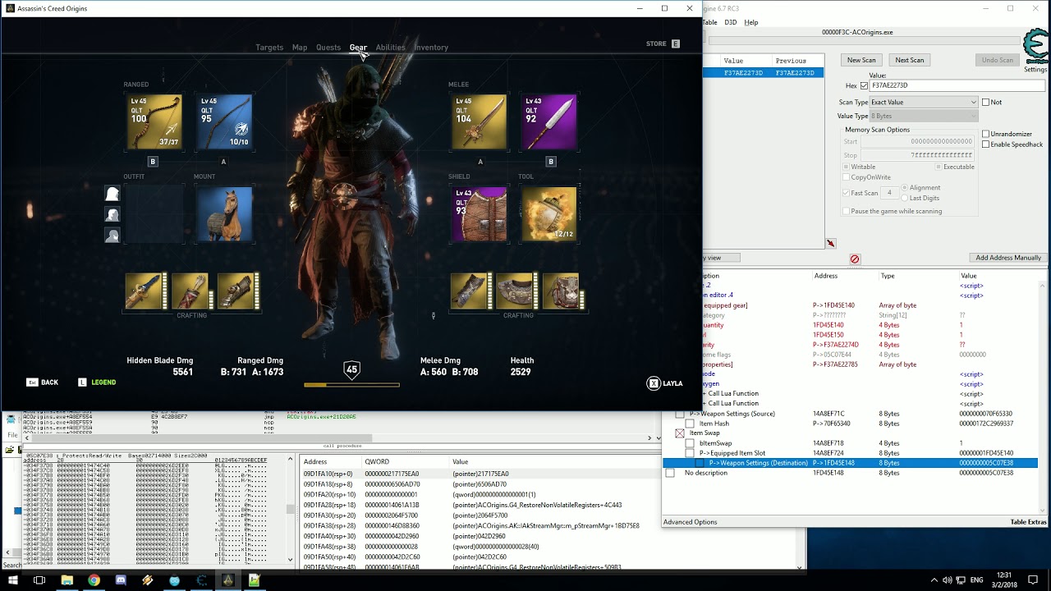Open the firebomb tool slot

click(x=550, y=214)
